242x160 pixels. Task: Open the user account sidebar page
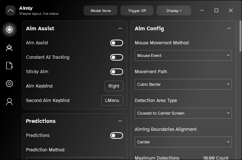coord(9,102)
